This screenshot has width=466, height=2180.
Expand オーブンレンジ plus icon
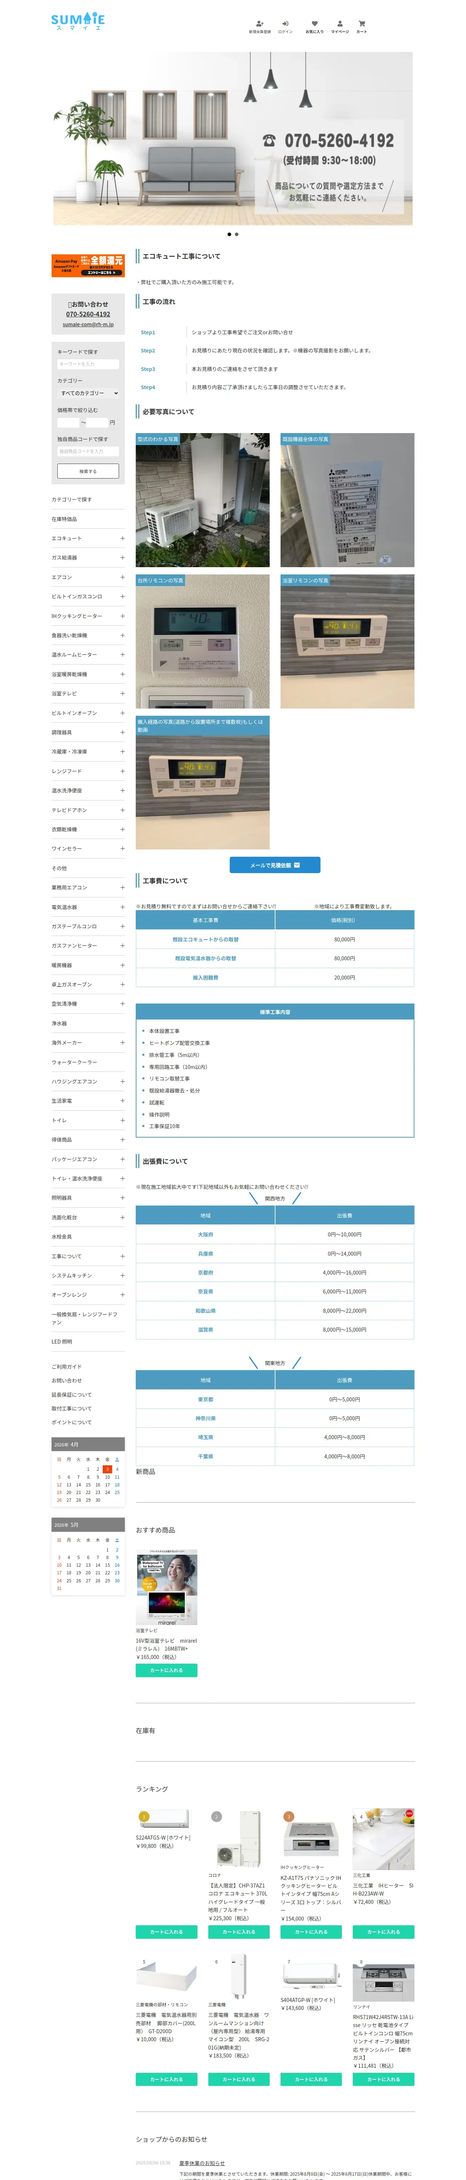(122, 1295)
